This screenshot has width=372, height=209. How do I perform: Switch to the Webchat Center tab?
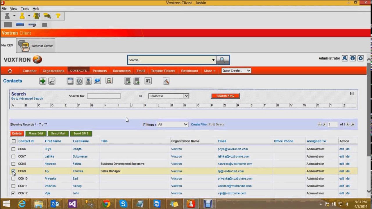pyautogui.click(x=36, y=46)
